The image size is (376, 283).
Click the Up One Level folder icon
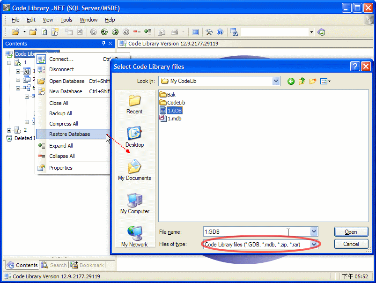coord(302,82)
